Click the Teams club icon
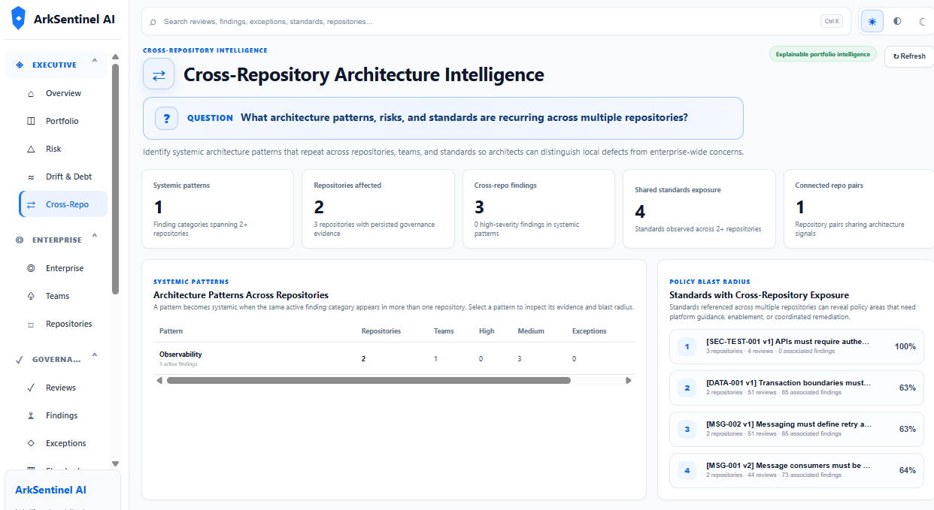This screenshot has width=934, height=510. point(31,296)
